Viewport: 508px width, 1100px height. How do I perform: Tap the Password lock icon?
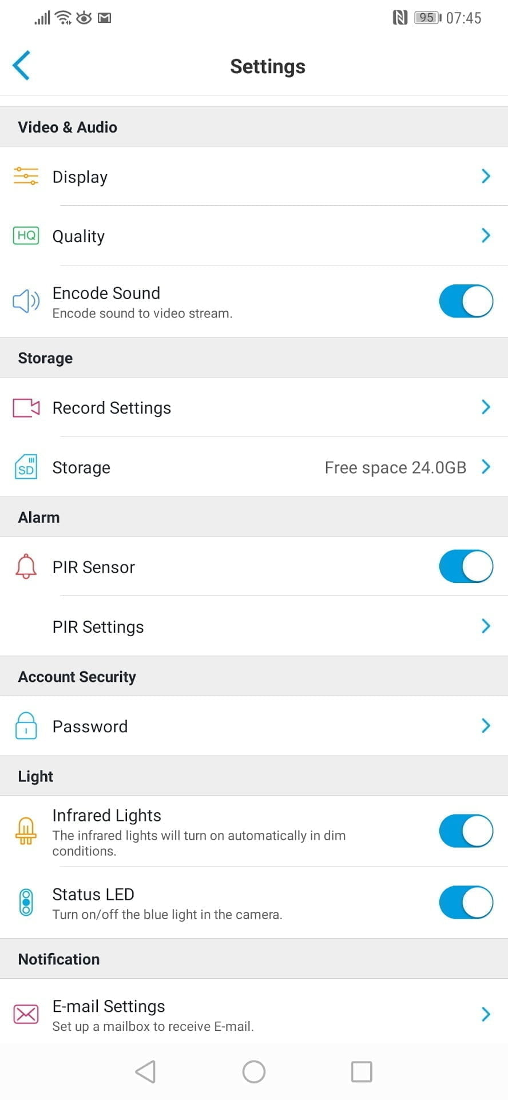point(26,726)
